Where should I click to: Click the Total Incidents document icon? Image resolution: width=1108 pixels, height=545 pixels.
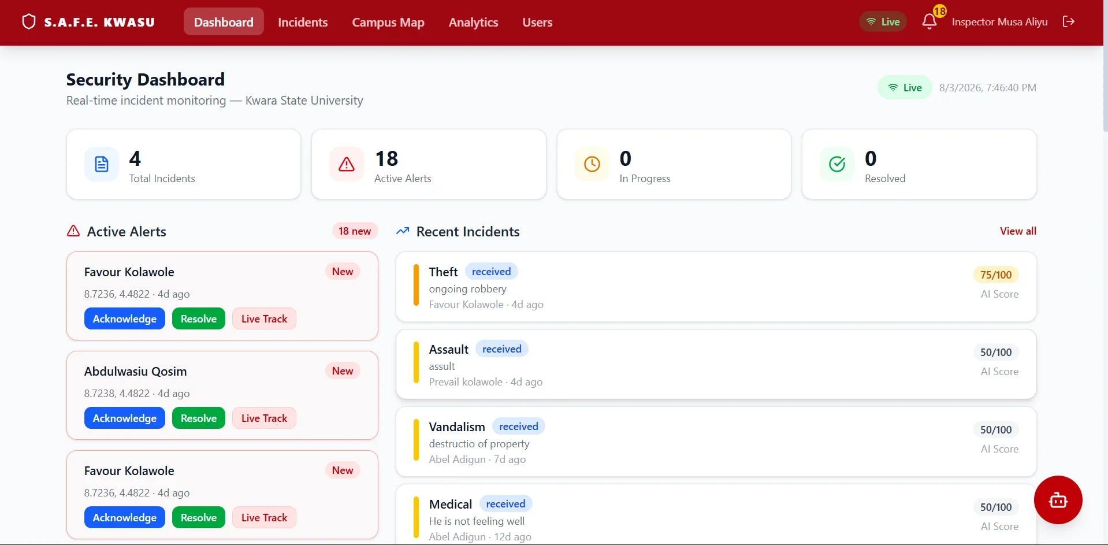(102, 164)
